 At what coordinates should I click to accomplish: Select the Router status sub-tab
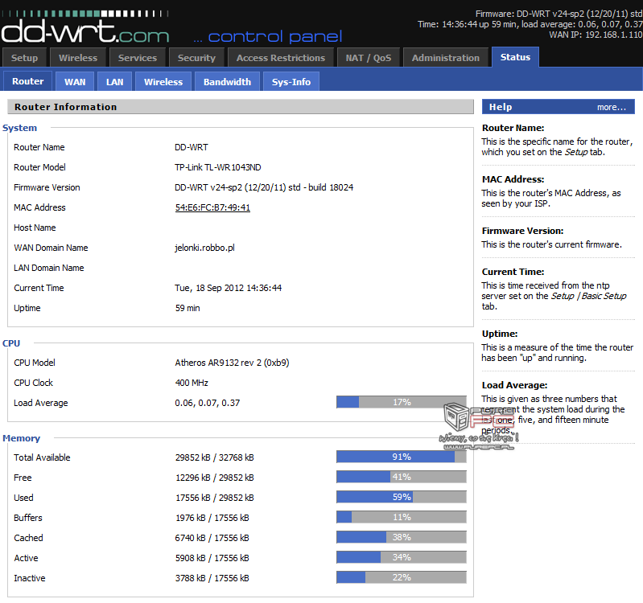pyautogui.click(x=28, y=81)
